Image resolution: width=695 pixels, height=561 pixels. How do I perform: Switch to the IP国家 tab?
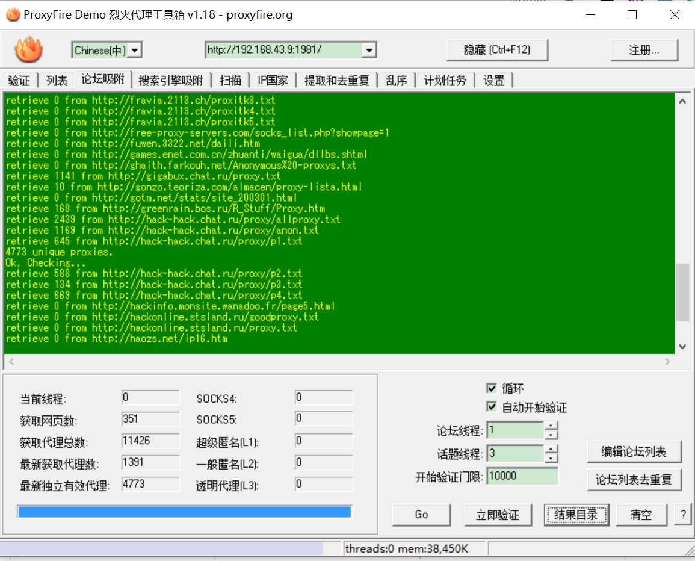click(273, 81)
